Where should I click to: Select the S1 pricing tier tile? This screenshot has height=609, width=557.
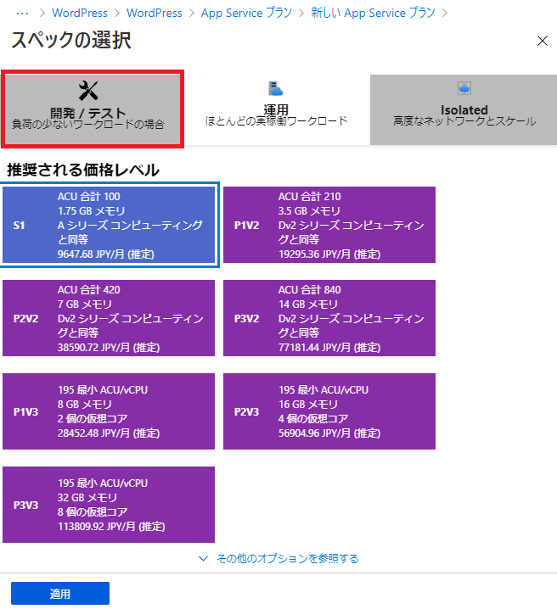110,226
